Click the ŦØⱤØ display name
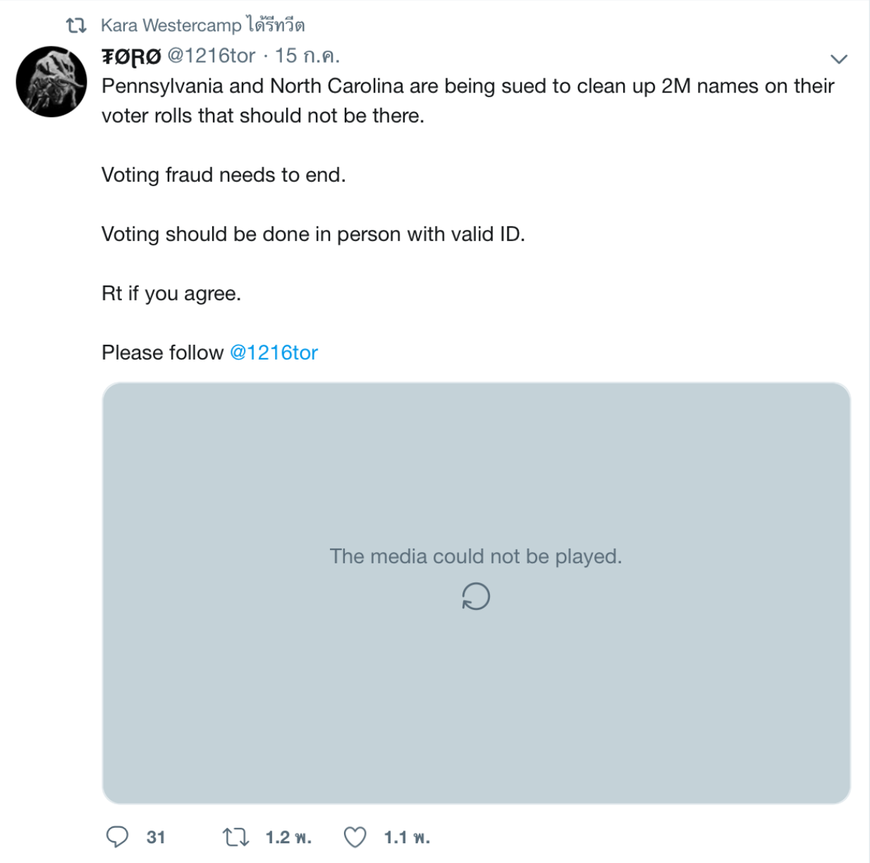 (132, 56)
